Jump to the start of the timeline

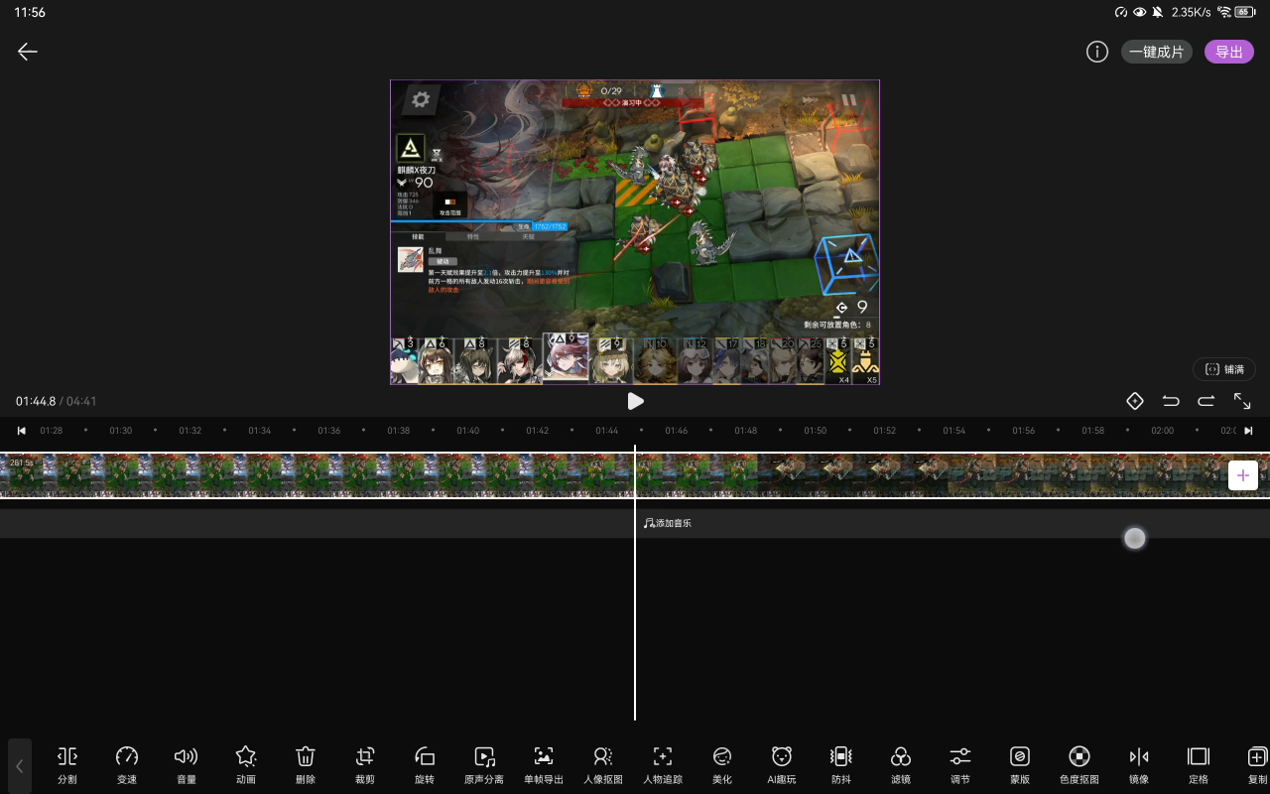(21, 431)
